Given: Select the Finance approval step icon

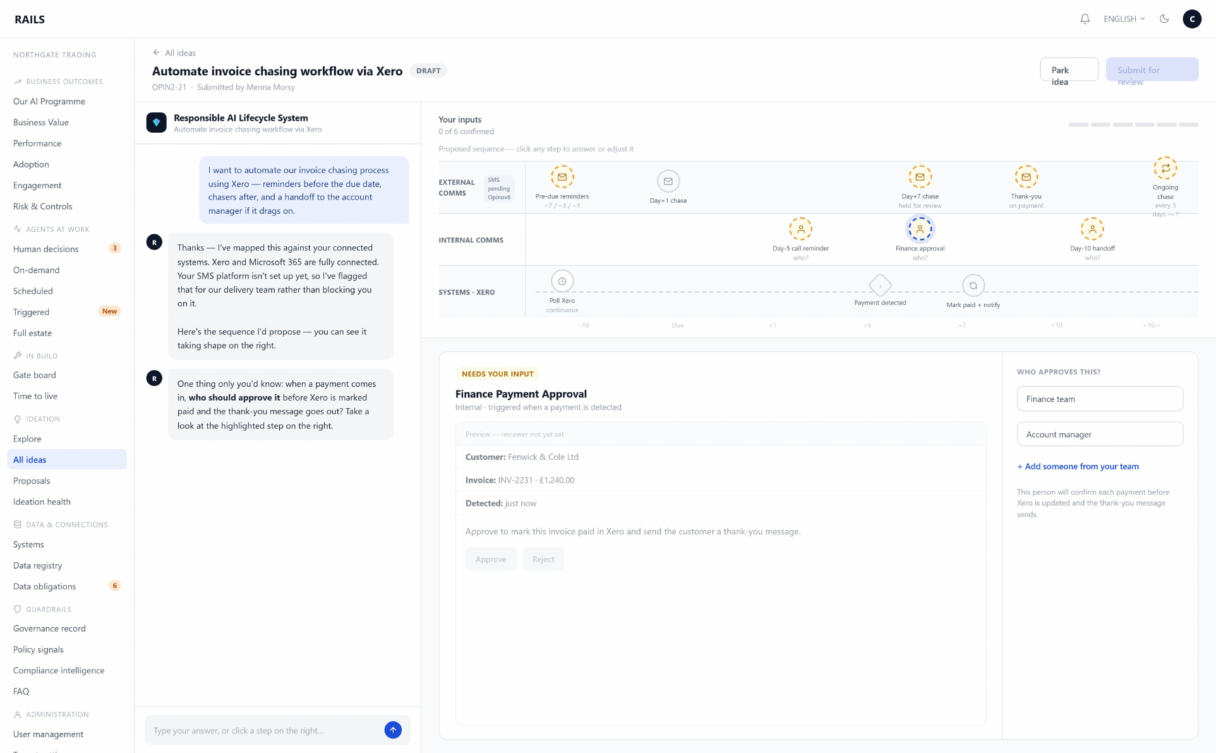Looking at the screenshot, I should point(920,229).
